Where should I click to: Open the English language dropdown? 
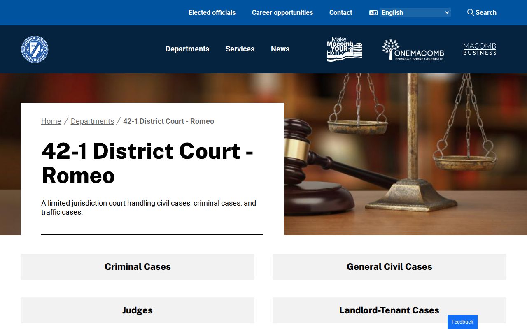[x=415, y=13]
